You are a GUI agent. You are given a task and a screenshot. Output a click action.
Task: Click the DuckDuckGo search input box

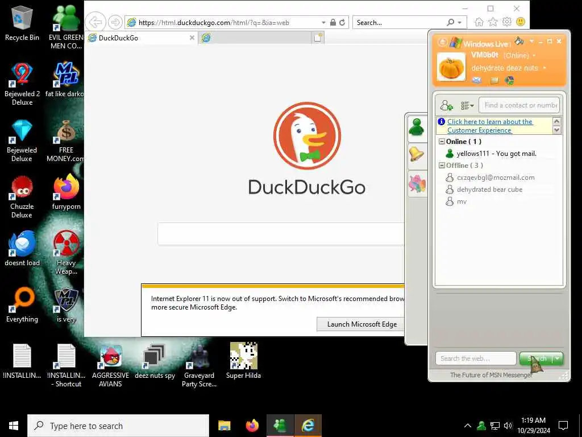click(x=281, y=234)
